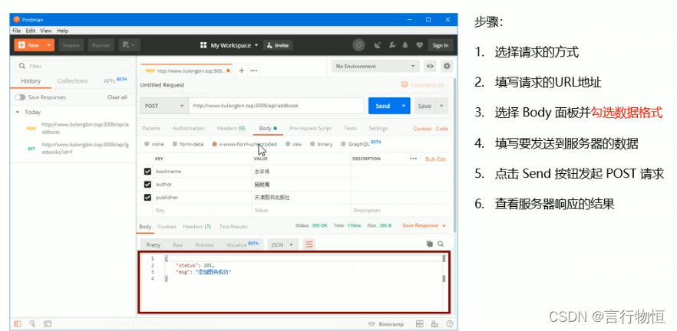This screenshot has width=677, height=331.
Task: Search the response with magnifier icon
Action: point(441,244)
